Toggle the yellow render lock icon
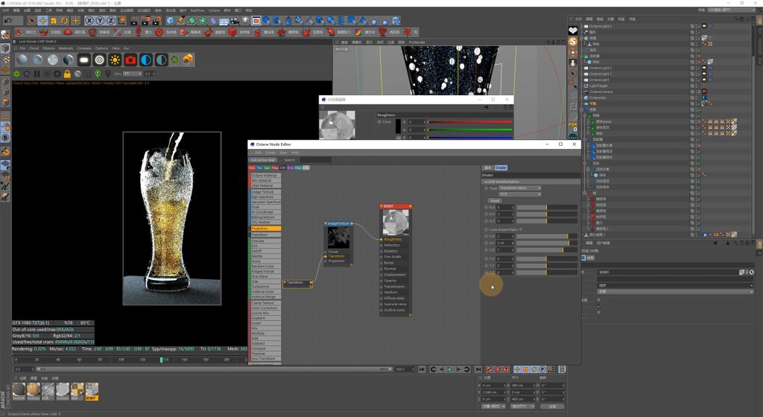Viewport: 763px width, 417px height. click(x=67, y=74)
